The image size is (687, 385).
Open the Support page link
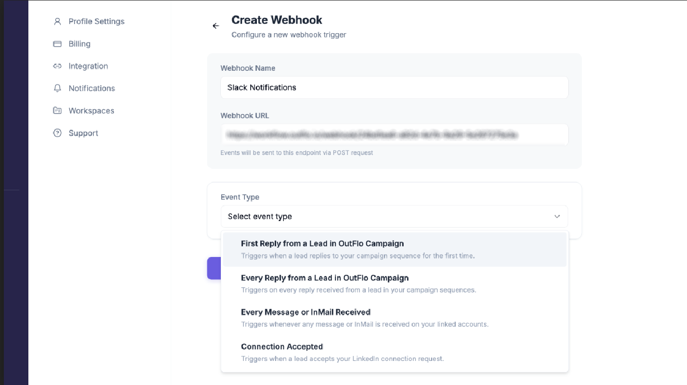pyautogui.click(x=83, y=133)
